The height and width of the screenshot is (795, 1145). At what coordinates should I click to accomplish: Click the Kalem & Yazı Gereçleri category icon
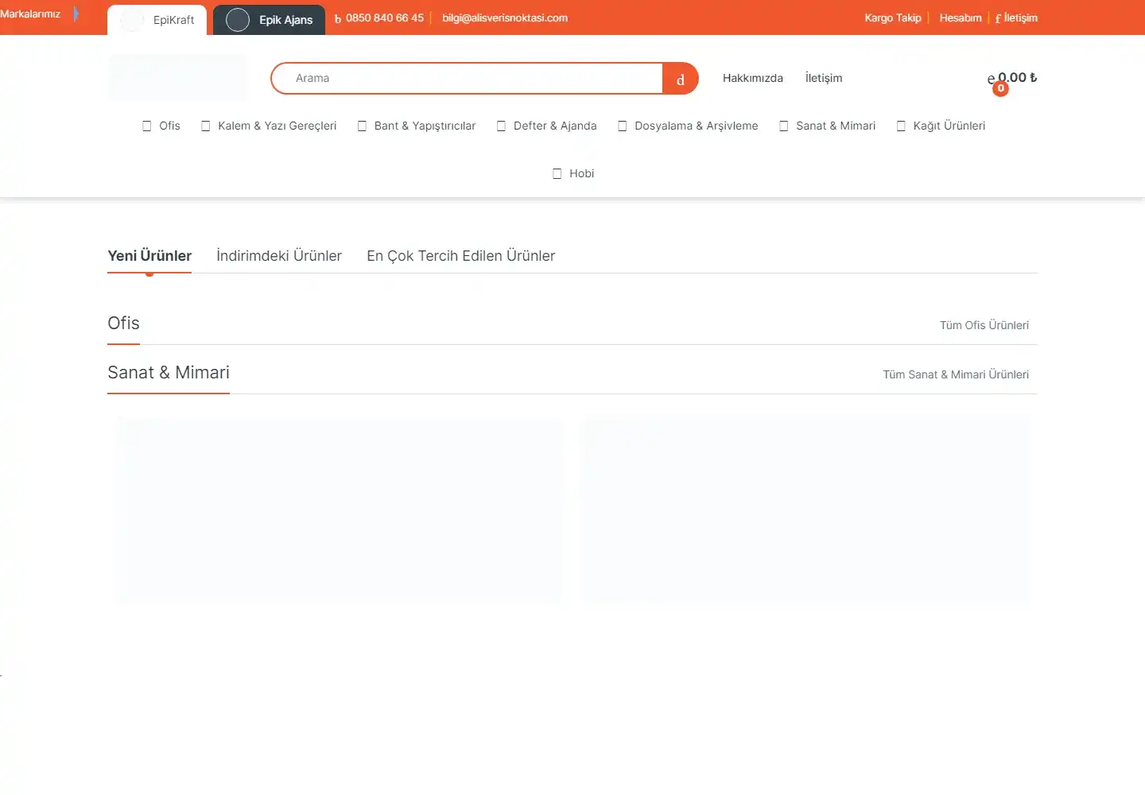coord(206,126)
